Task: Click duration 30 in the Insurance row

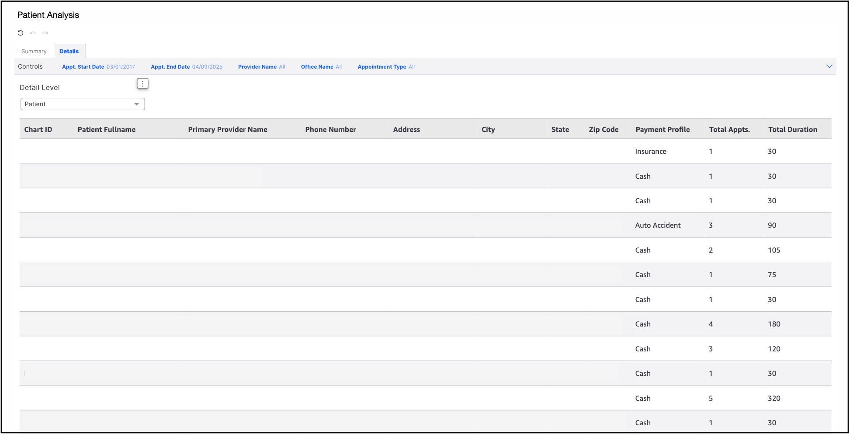Action: point(772,151)
